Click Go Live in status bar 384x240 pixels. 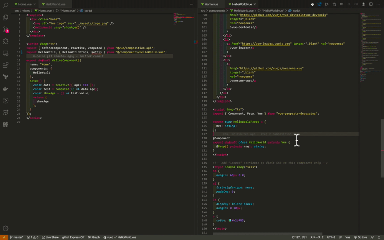[361, 237]
